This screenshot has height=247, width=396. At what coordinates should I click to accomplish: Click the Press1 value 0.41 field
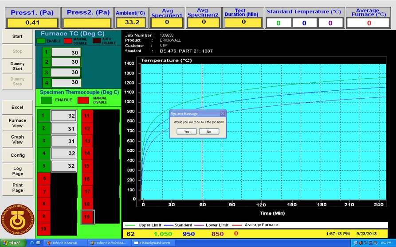click(32, 23)
